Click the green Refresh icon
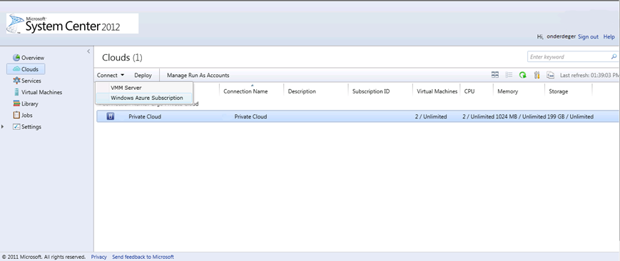This screenshot has height=261, width=620. 523,75
